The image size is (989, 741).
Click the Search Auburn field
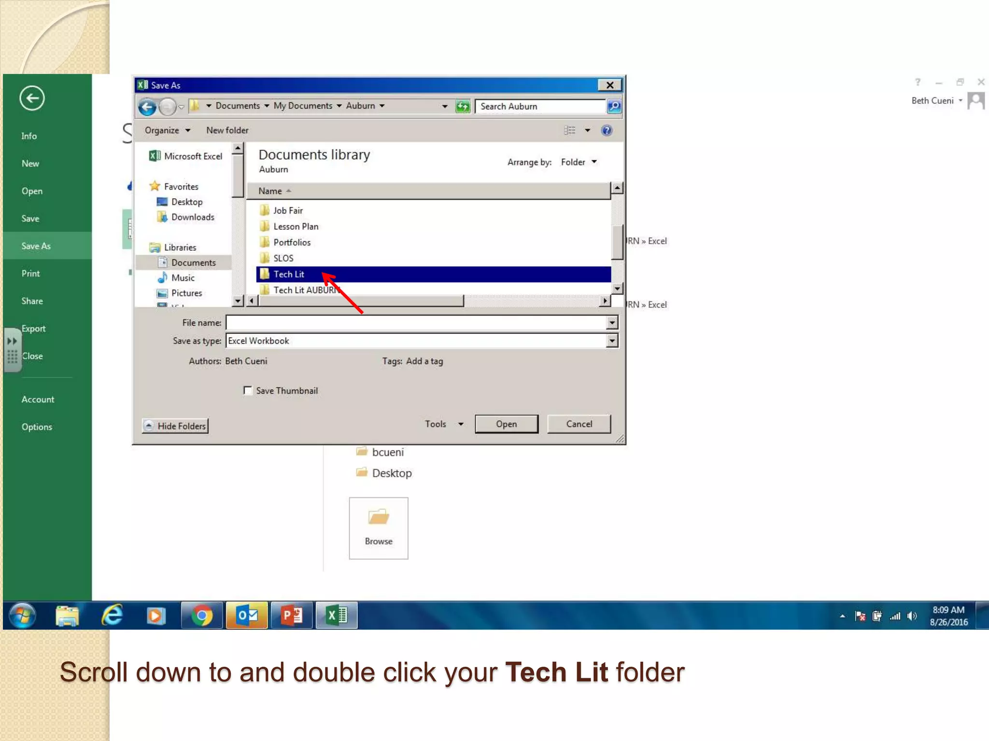540,106
